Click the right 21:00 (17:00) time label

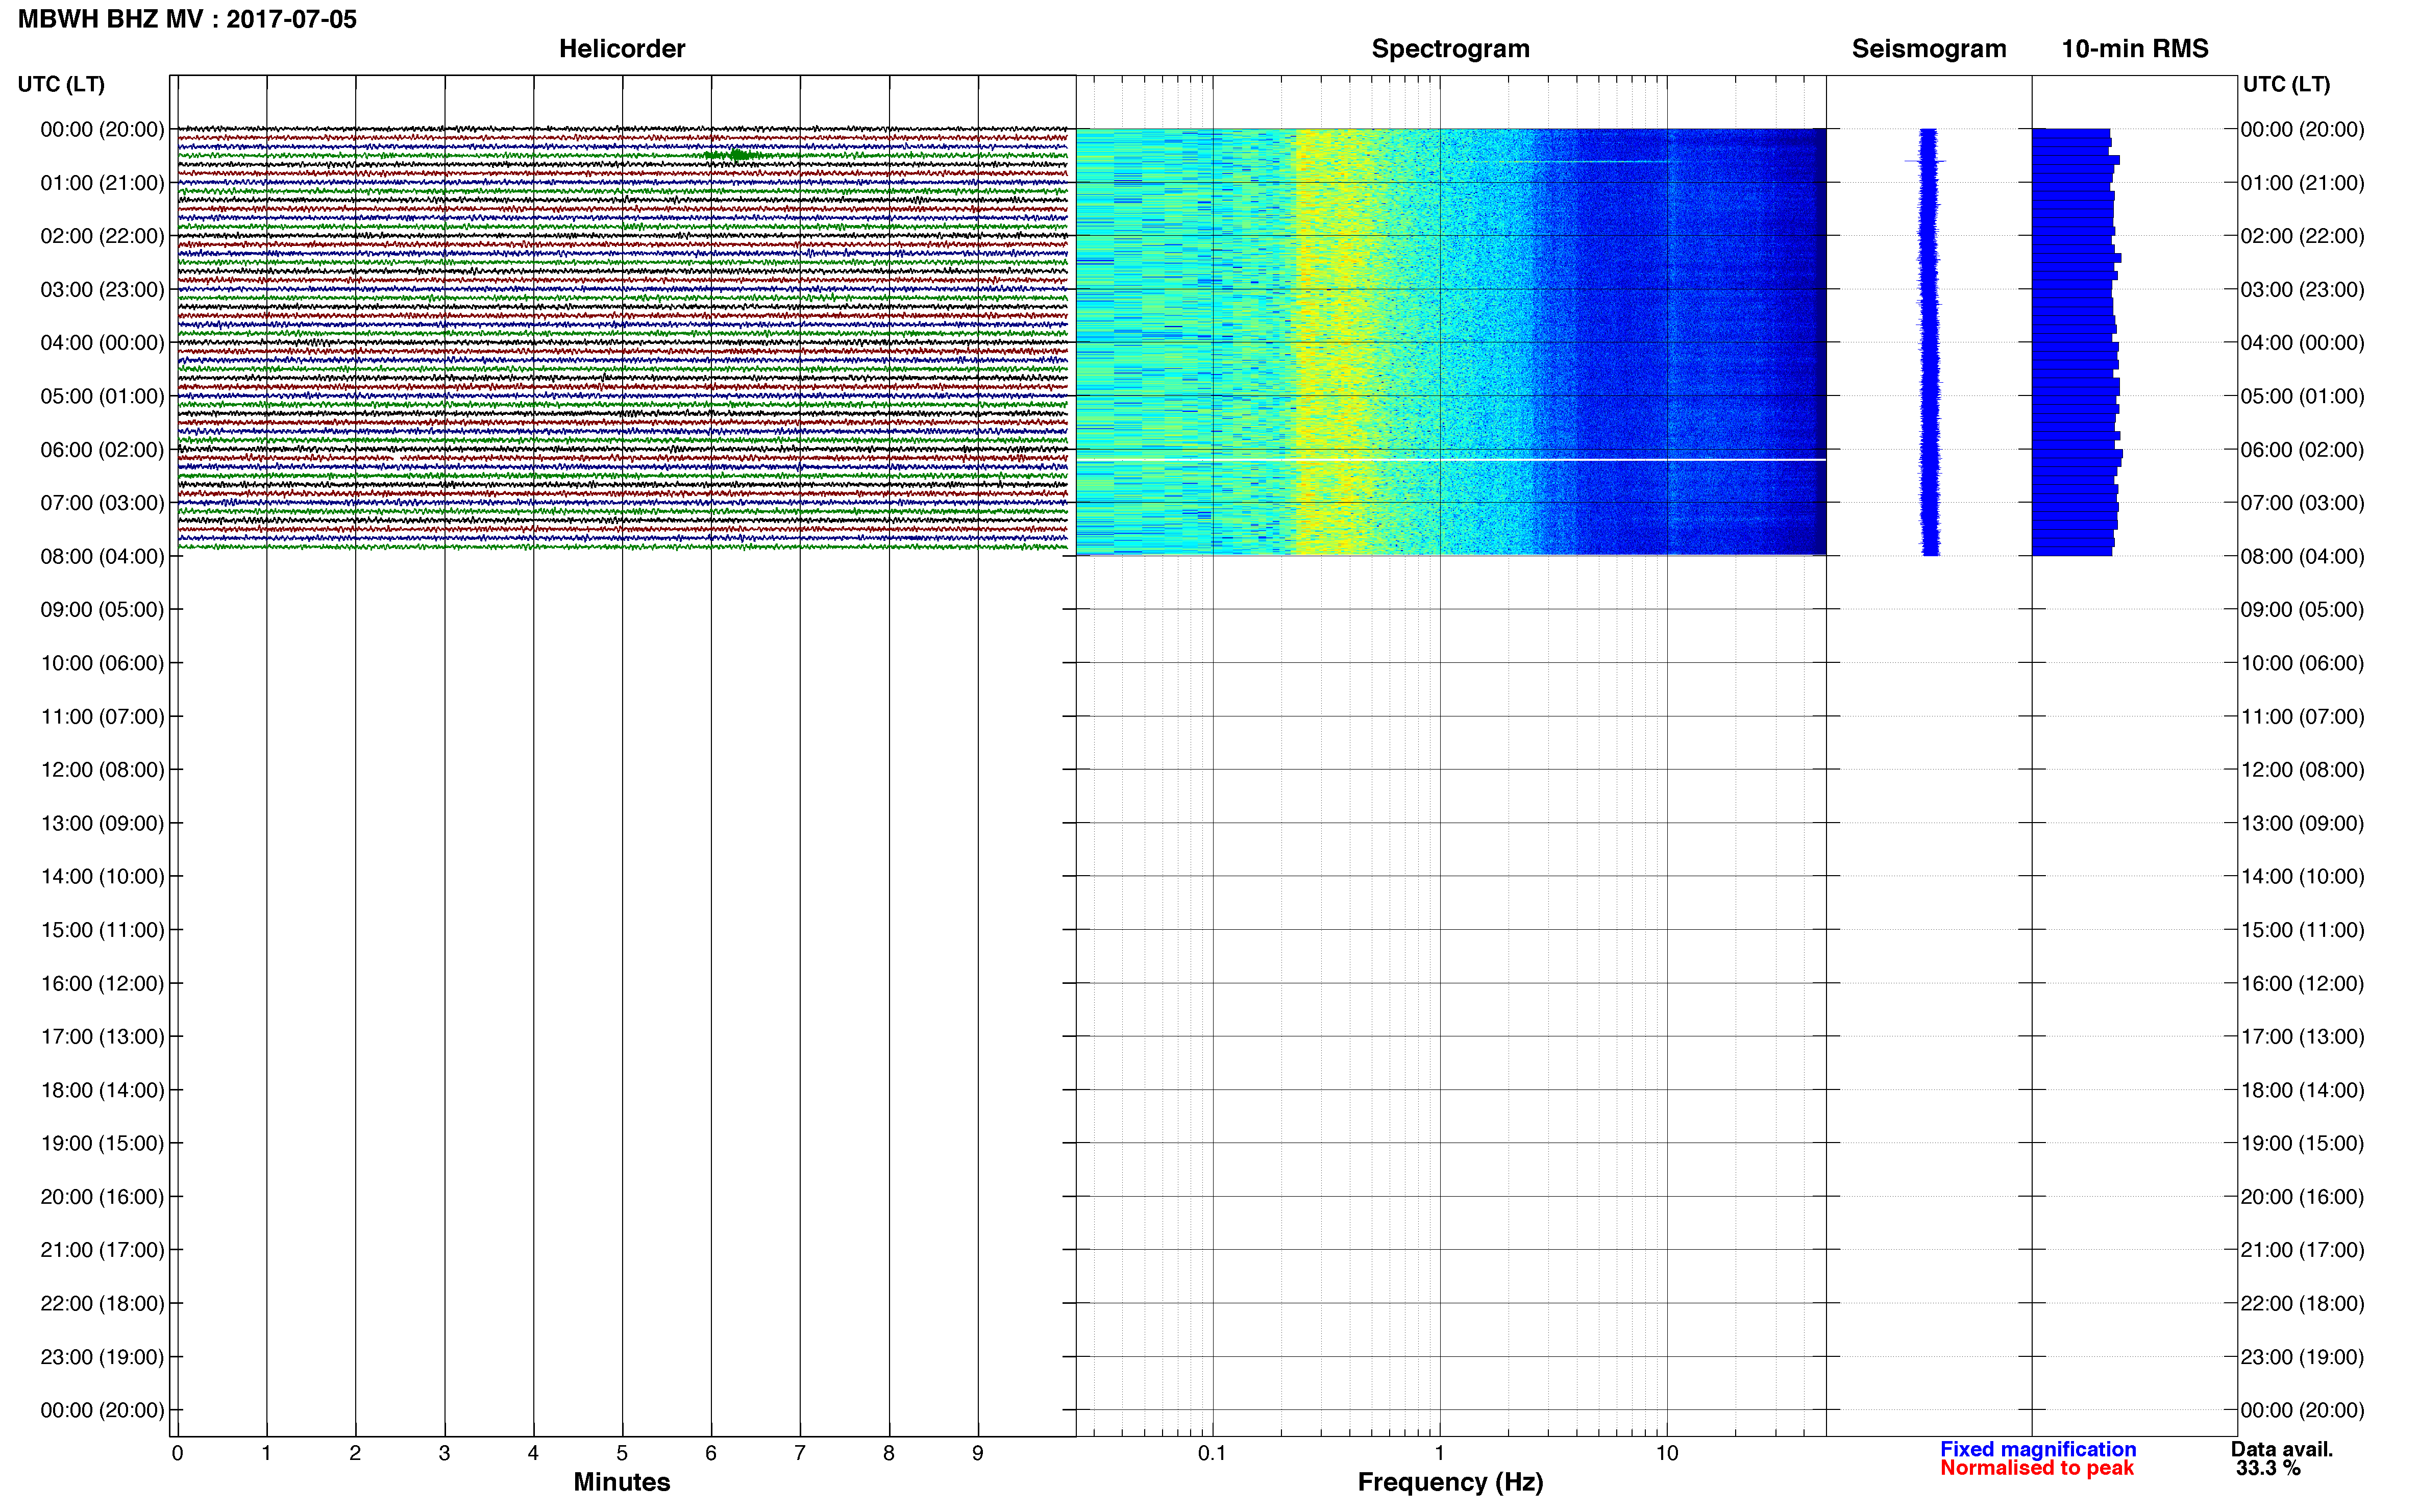click(x=2302, y=1250)
